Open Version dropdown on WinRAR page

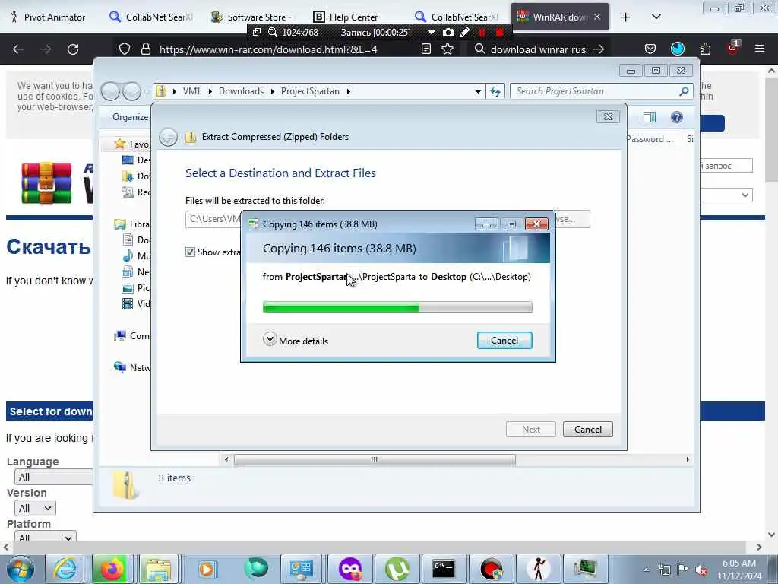35,508
